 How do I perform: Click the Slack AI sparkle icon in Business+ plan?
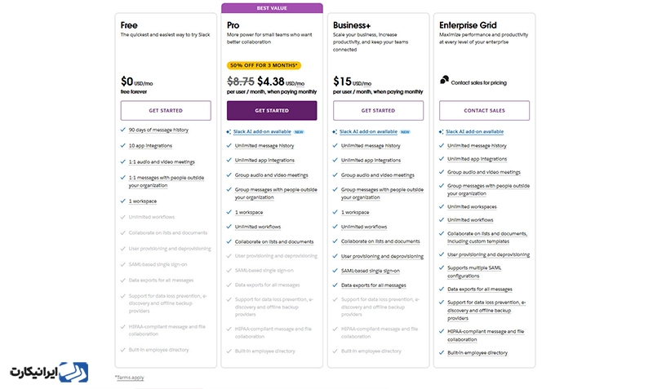(335, 131)
